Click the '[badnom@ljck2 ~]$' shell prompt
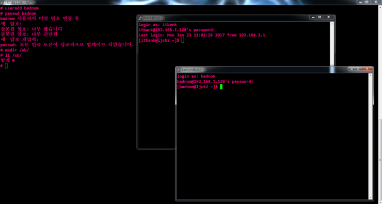 coord(197,87)
